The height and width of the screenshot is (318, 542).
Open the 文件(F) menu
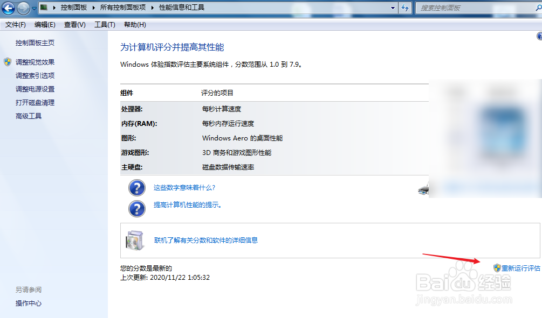pyautogui.click(x=16, y=25)
